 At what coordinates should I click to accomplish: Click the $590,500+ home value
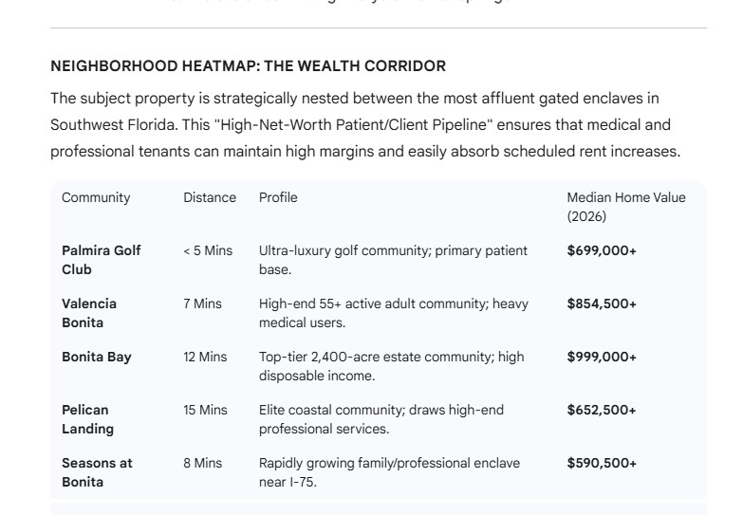(602, 463)
